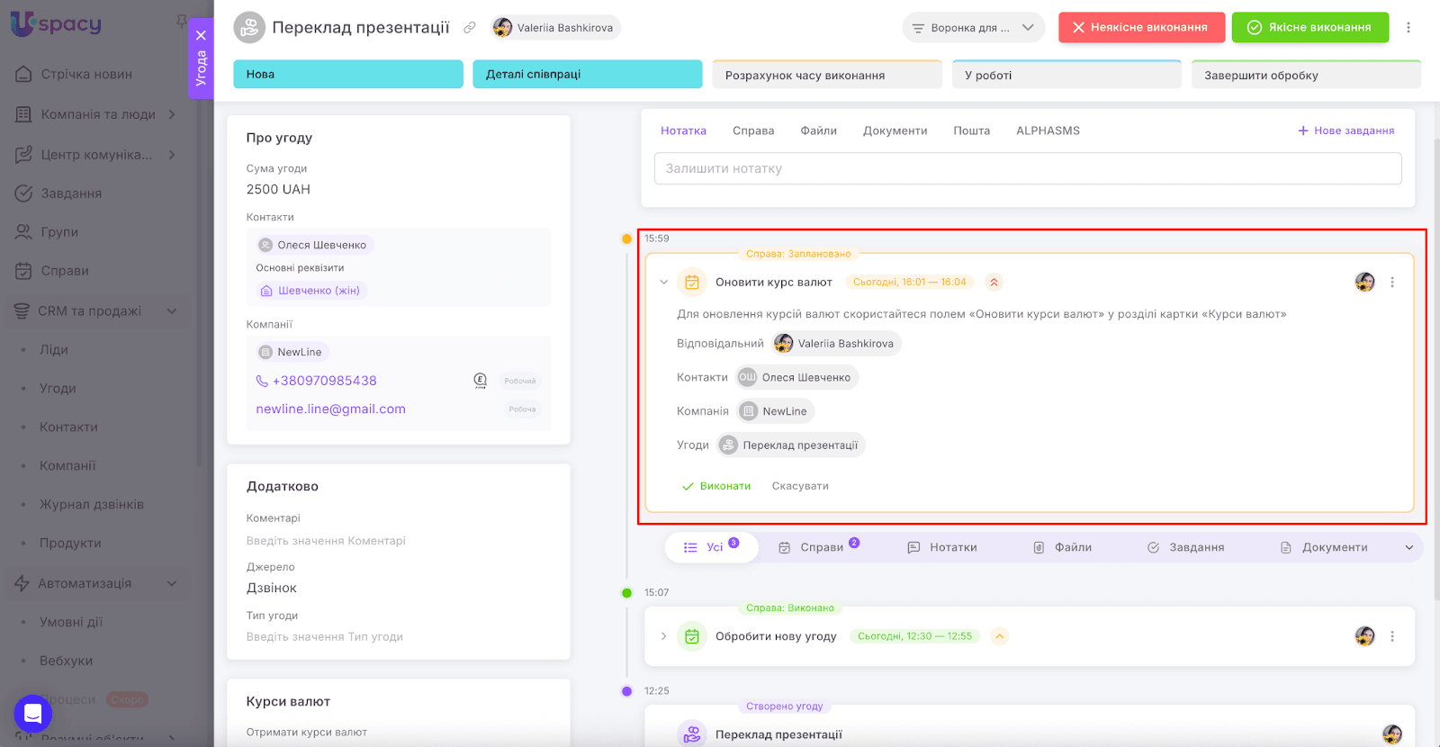1440x747 pixels.
Task: Open options menu for Обробити нову угоду
Action: click(x=1392, y=636)
